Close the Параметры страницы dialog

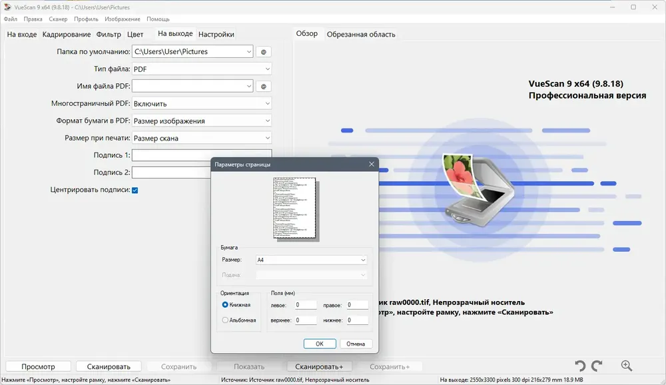coord(371,164)
